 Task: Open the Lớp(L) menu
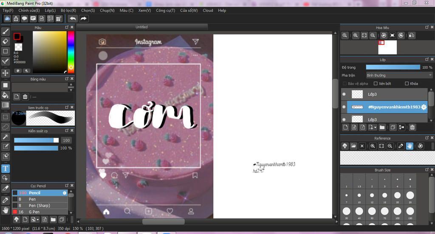tap(50, 10)
